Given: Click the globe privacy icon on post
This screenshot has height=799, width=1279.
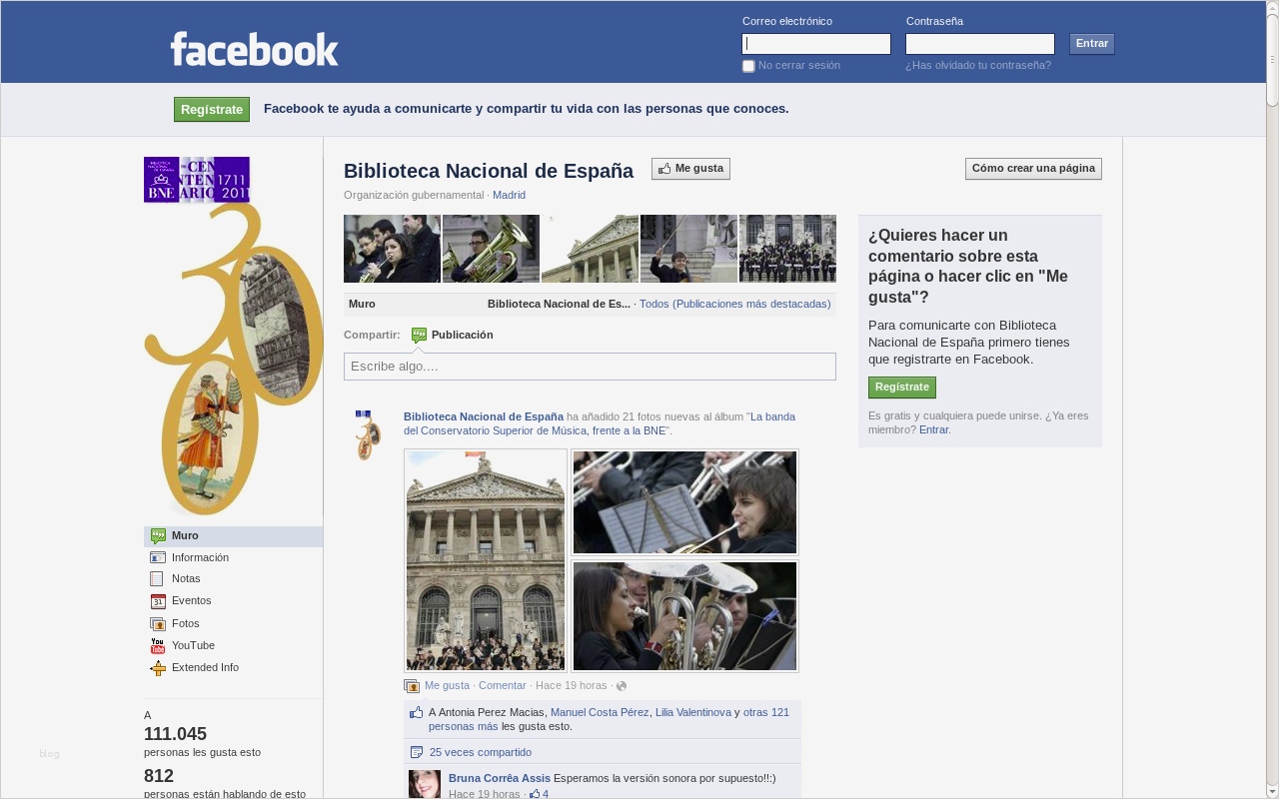Looking at the screenshot, I should 622,686.
